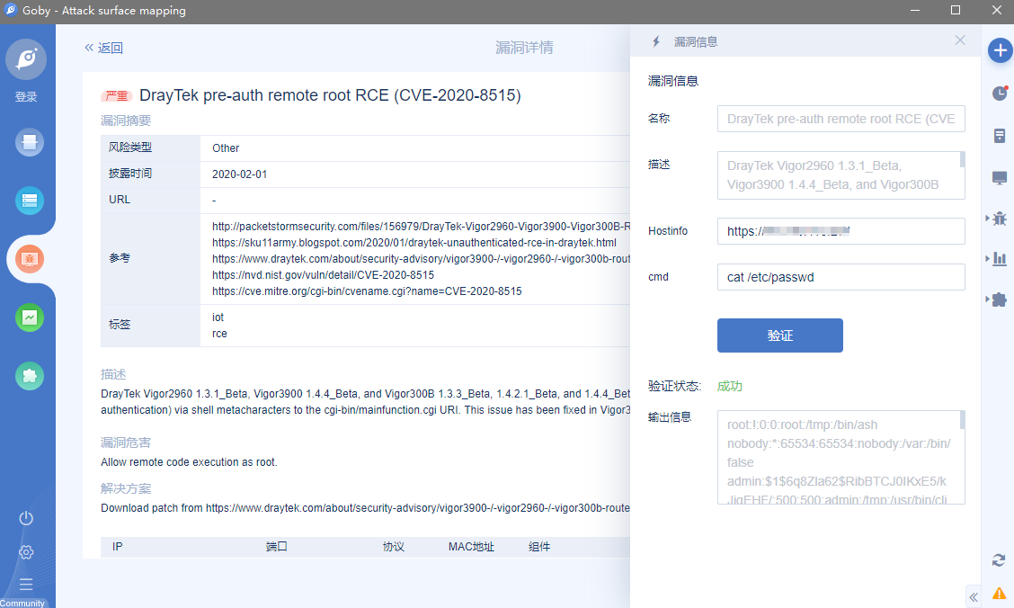The image size is (1014, 608).
Task: Open the scan icon in left sidebar
Action: point(29,142)
